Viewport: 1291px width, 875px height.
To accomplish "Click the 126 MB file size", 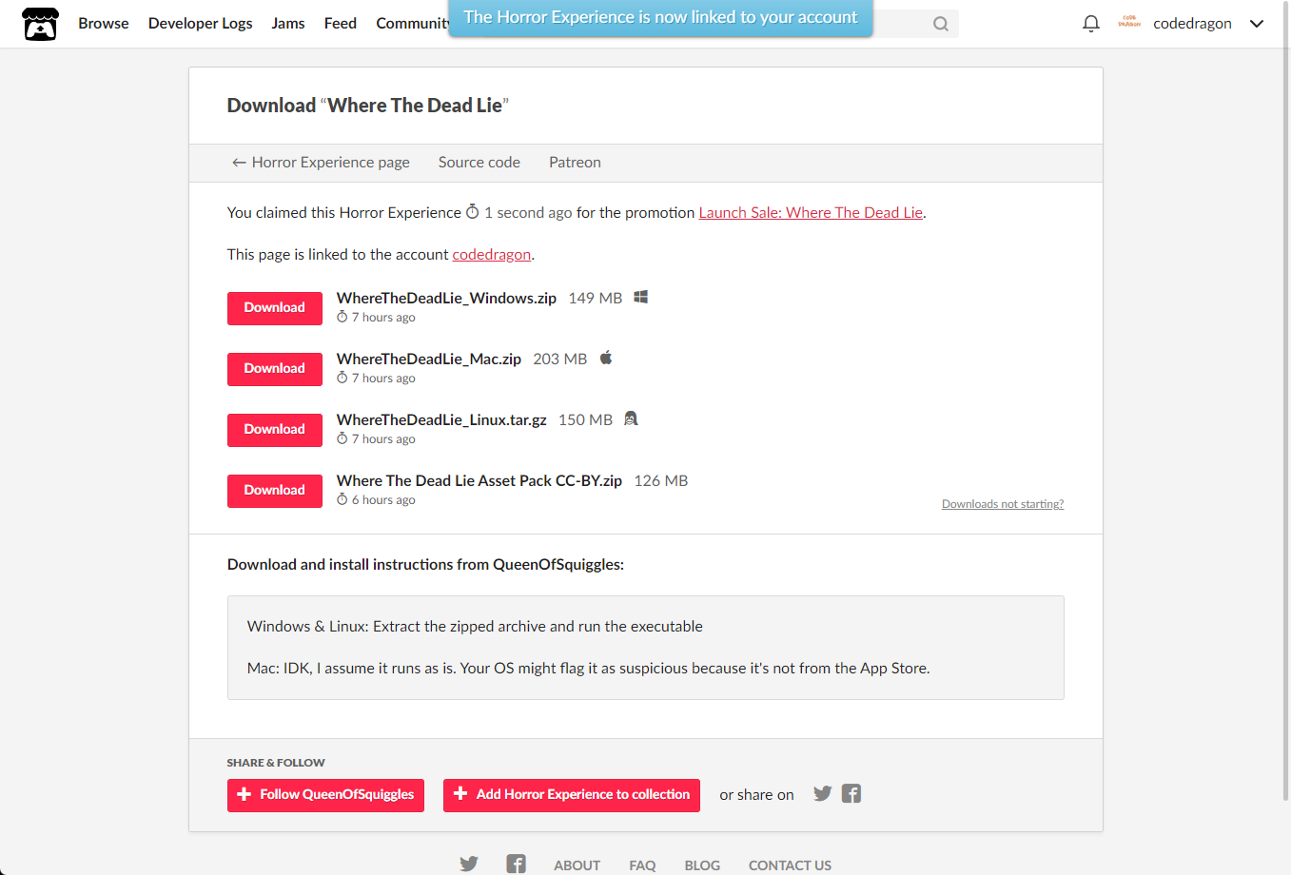I will [x=661, y=481].
